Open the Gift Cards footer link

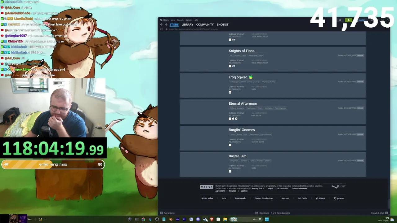pos(302,198)
